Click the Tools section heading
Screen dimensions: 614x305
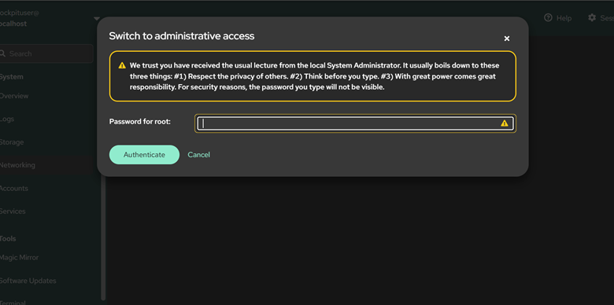8,238
